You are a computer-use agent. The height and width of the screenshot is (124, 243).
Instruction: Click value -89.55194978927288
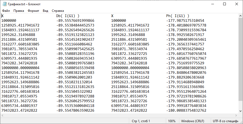click(75, 96)
